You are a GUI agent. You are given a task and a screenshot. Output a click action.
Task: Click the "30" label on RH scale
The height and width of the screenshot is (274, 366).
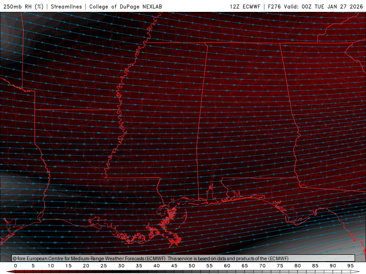tap(121, 266)
